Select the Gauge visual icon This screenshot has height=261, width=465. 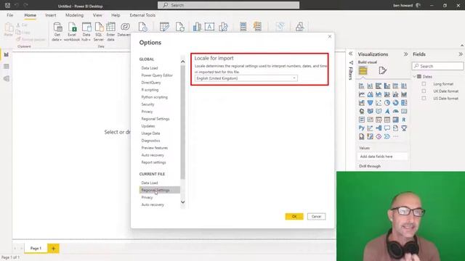(x=395, y=111)
